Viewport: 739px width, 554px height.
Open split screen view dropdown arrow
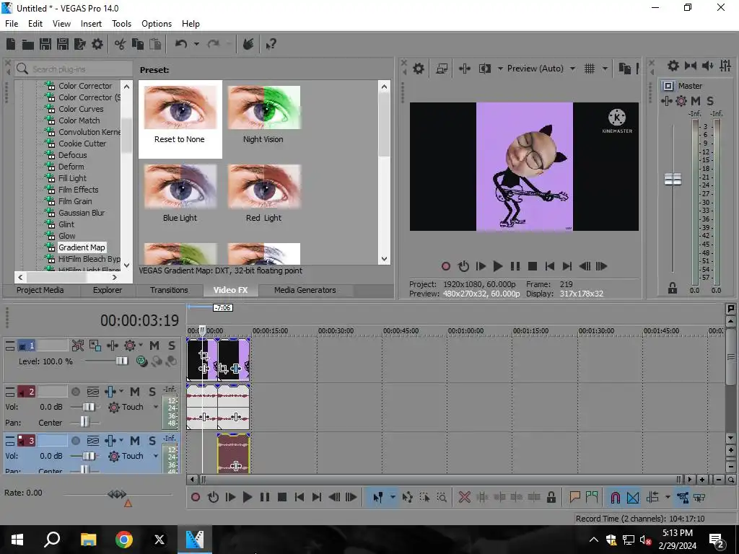[x=499, y=69]
